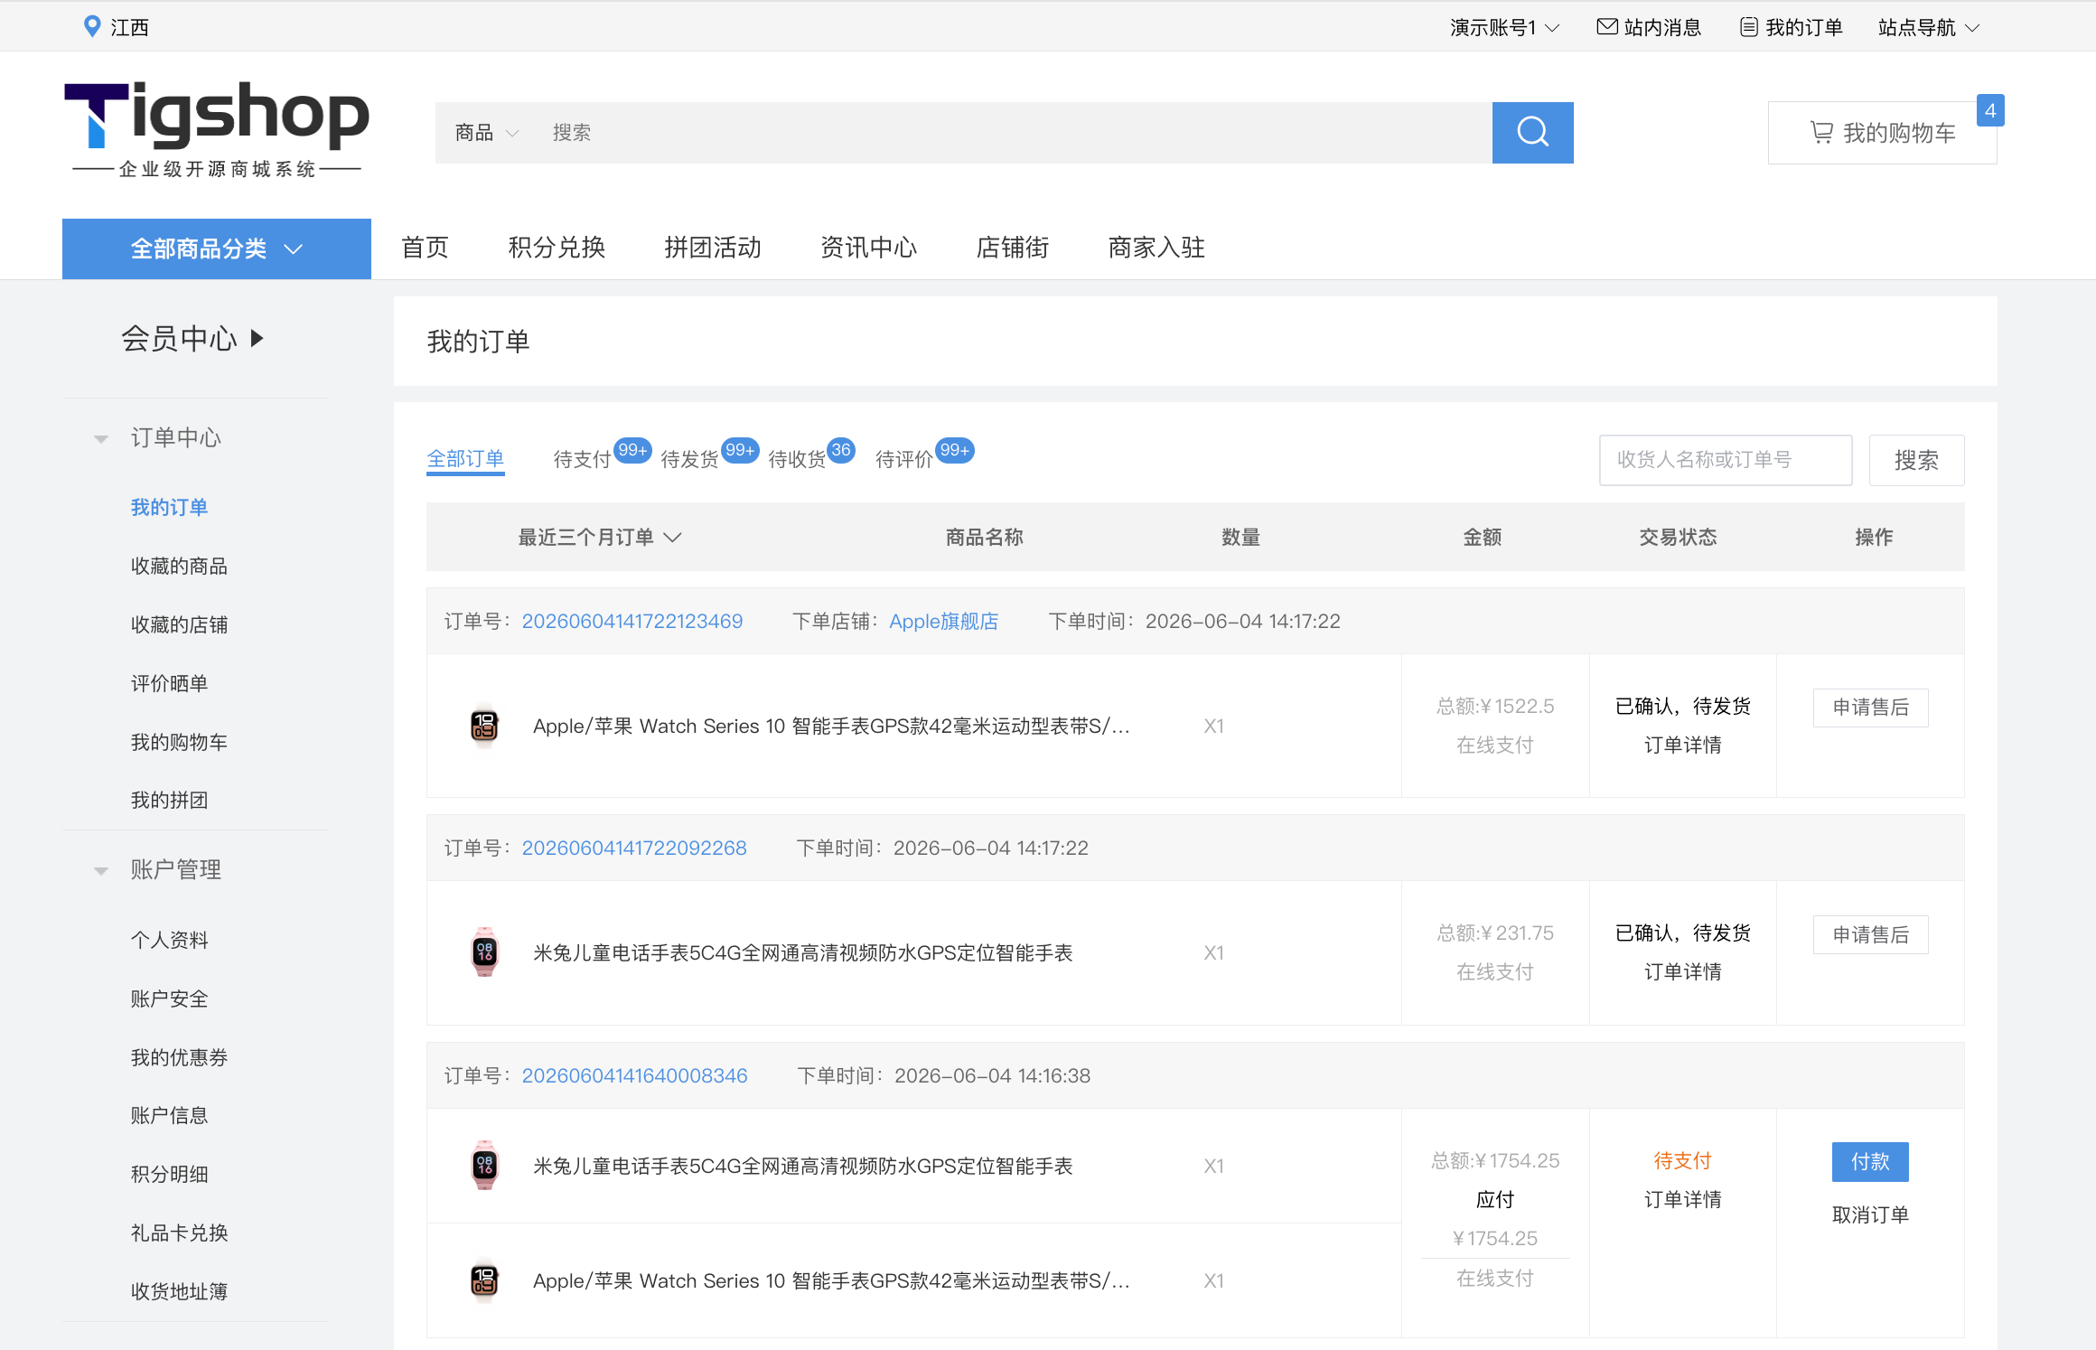Click the 99+ badge on 待支付

click(632, 450)
